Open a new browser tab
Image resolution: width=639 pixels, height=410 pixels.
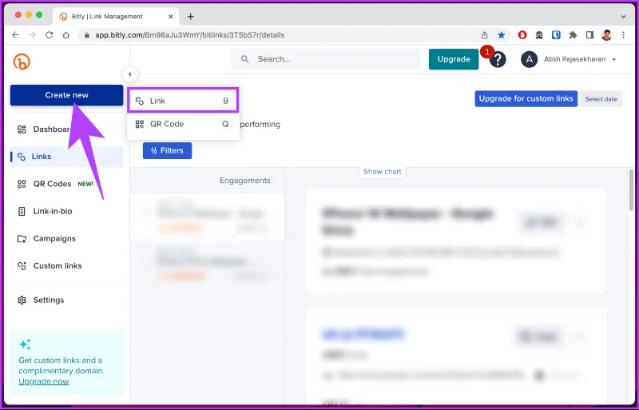(190, 17)
